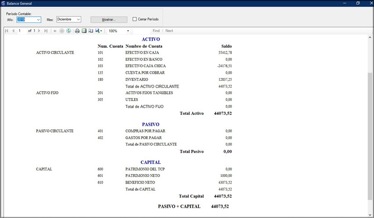Screen dimensions: 374x218
Task: Click COMPRAS POR PAGAR account name
Action: (x=145, y=131)
